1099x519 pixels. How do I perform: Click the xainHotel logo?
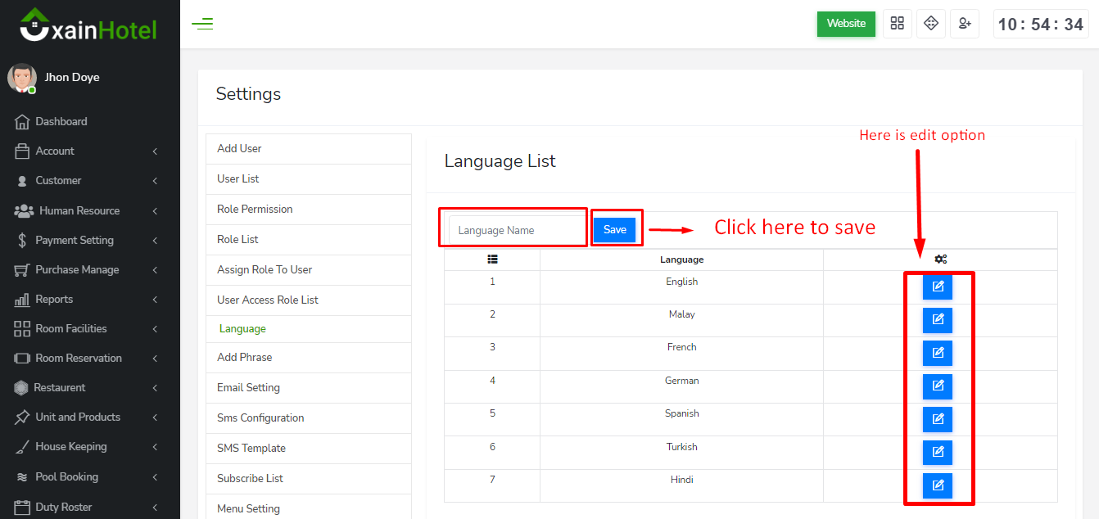[x=88, y=26]
